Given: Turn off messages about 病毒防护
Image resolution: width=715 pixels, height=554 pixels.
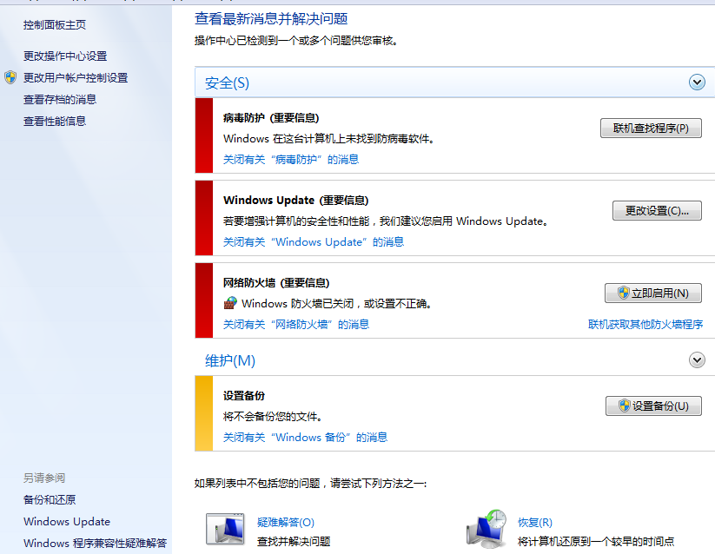Looking at the screenshot, I should point(291,160).
